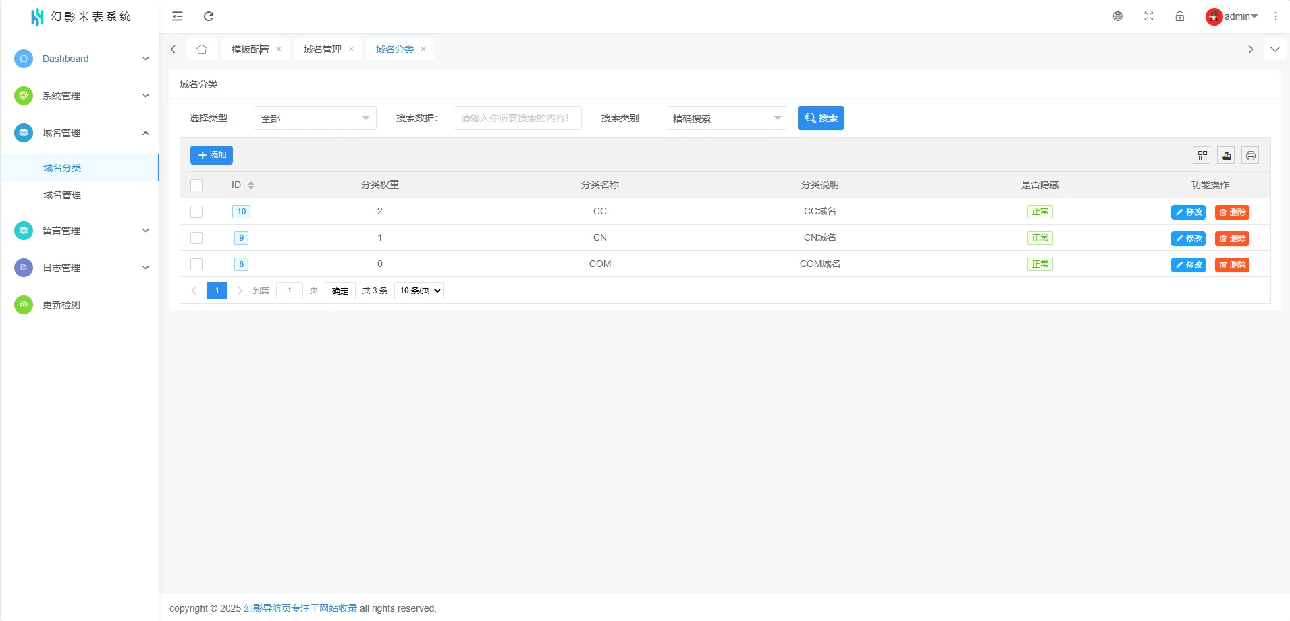This screenshot has width=1290, height=621.
Task: Open the home tab icon
Action: [x=202, y=49]
